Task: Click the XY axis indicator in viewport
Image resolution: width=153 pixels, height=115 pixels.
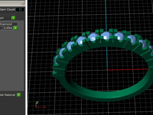Action: 40,105
